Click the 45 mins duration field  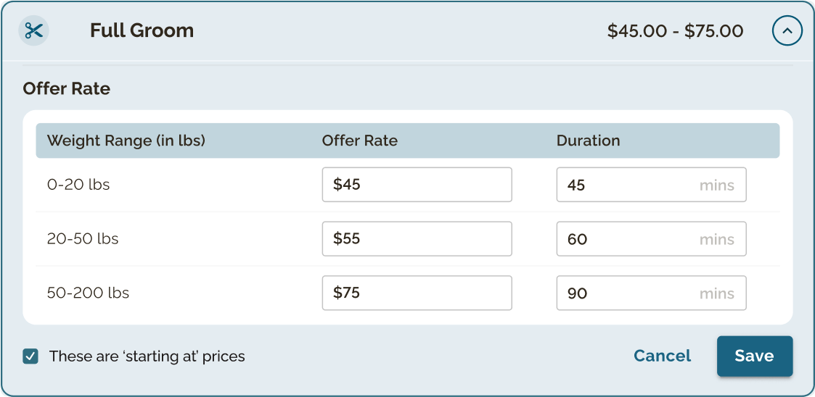[651, 184]
